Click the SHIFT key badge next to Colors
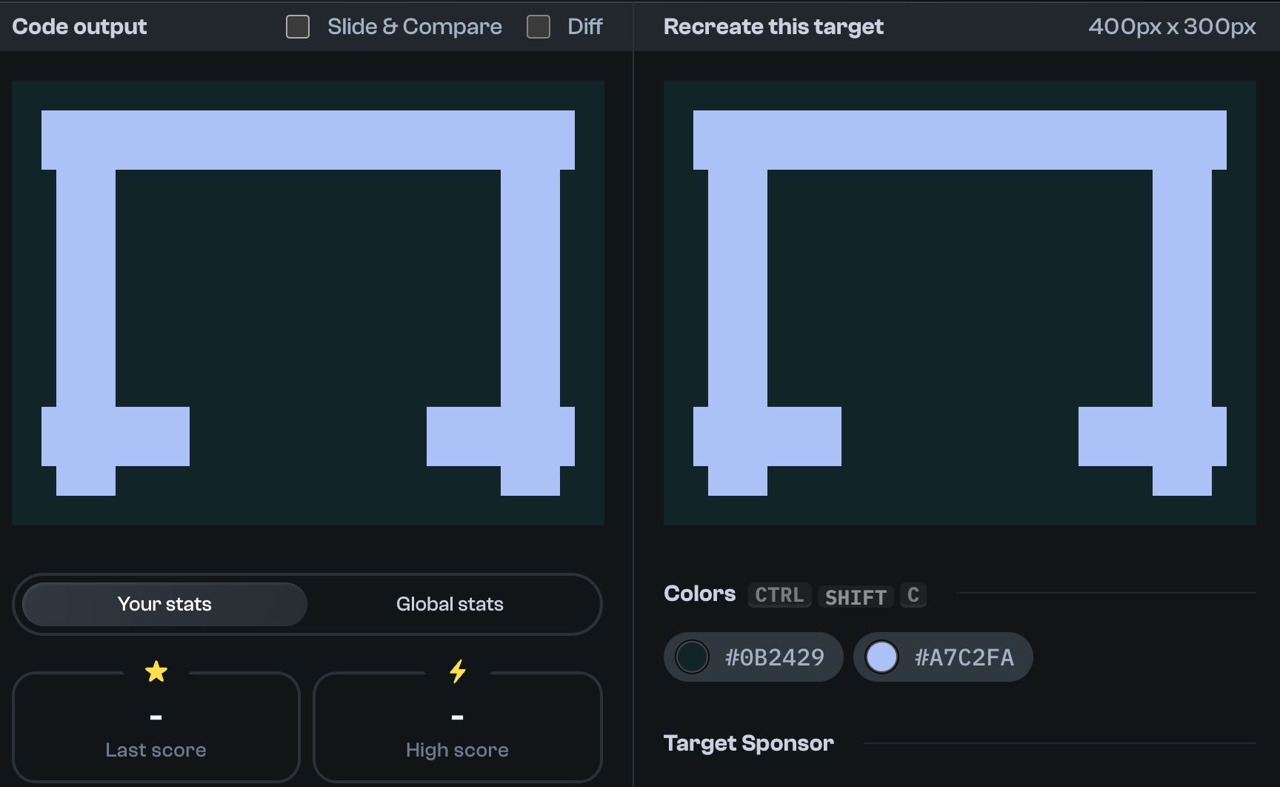 click(855, 596)
